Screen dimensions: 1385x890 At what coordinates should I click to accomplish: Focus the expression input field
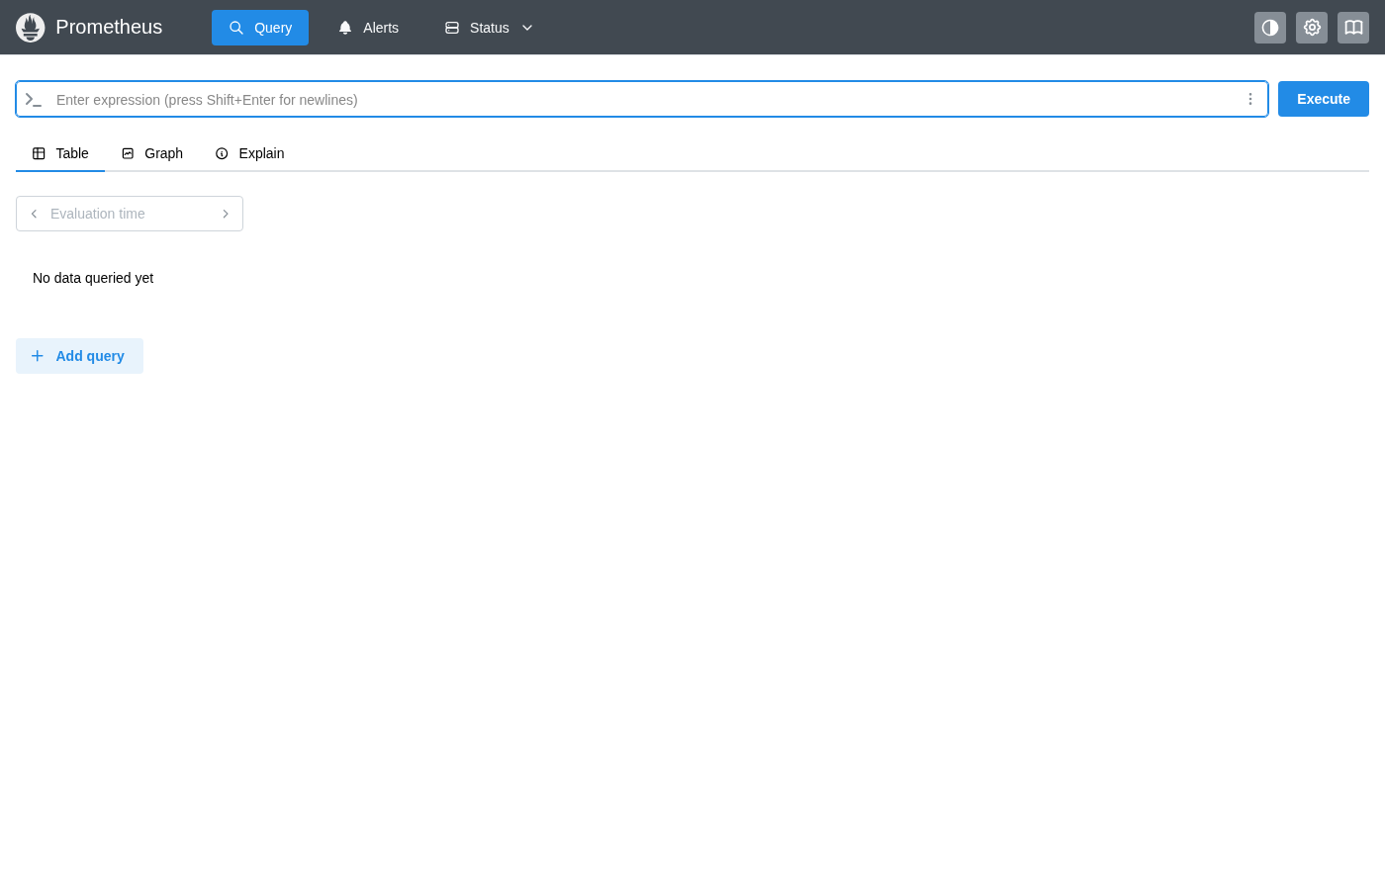(643, 99)
